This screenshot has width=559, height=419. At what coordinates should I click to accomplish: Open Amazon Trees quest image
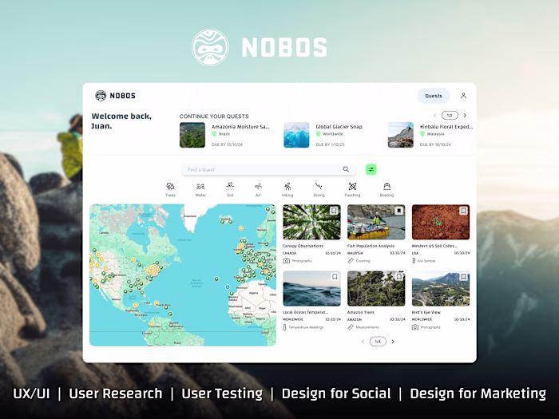point(376,288)
